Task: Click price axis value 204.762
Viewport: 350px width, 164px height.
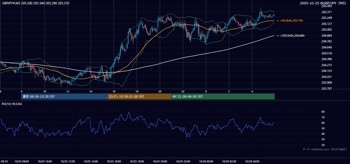Action: pos(326,42)
